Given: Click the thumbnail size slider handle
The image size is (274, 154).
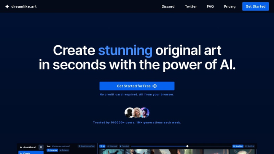Looking at the screenshot, I should point(187,146).
